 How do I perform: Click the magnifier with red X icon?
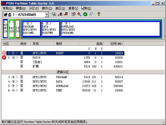pyautogui.click(x=79, y=14)
